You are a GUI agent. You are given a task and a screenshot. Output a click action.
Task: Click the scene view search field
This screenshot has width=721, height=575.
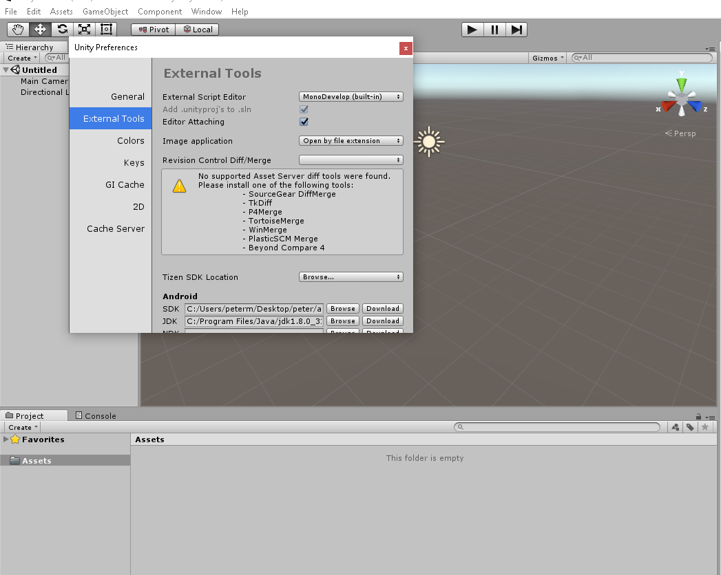click(642, 58)
